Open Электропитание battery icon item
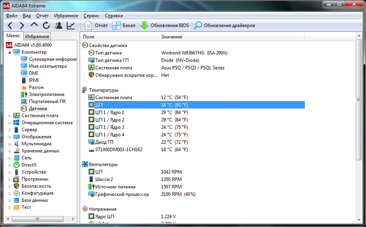The height and width of the screenshot is (227, 366). pos(24,95)
